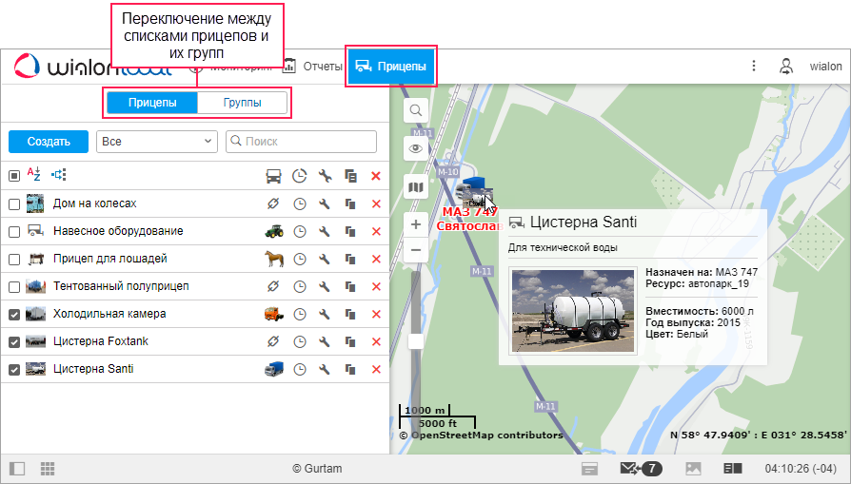The image size is (851, 484).
Task: Check the Прицеп для лошадей checkbox
Action: (x=14, y=259)
